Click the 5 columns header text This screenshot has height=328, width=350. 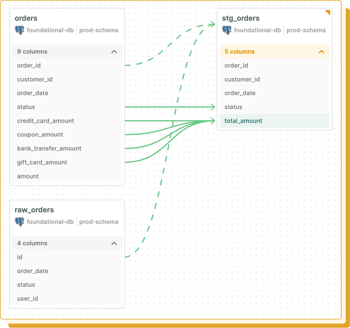(x=240, y=52)
